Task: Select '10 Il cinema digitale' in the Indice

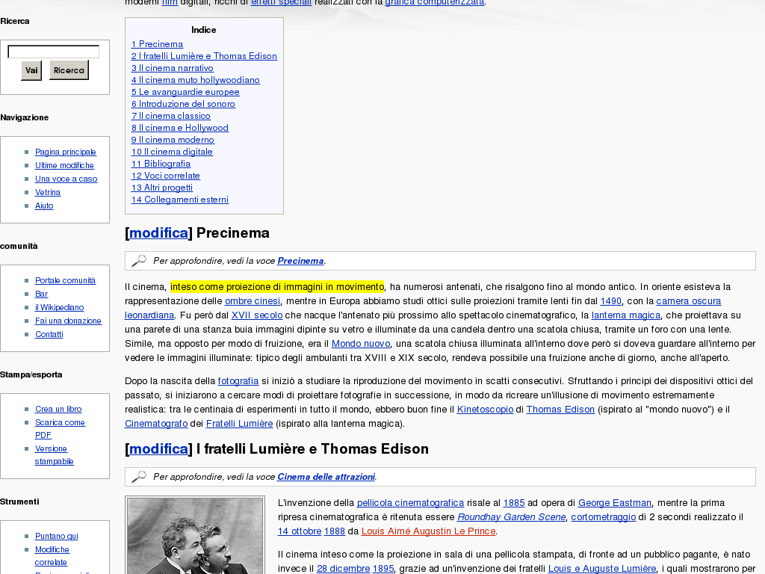Action: click(172, 152)
